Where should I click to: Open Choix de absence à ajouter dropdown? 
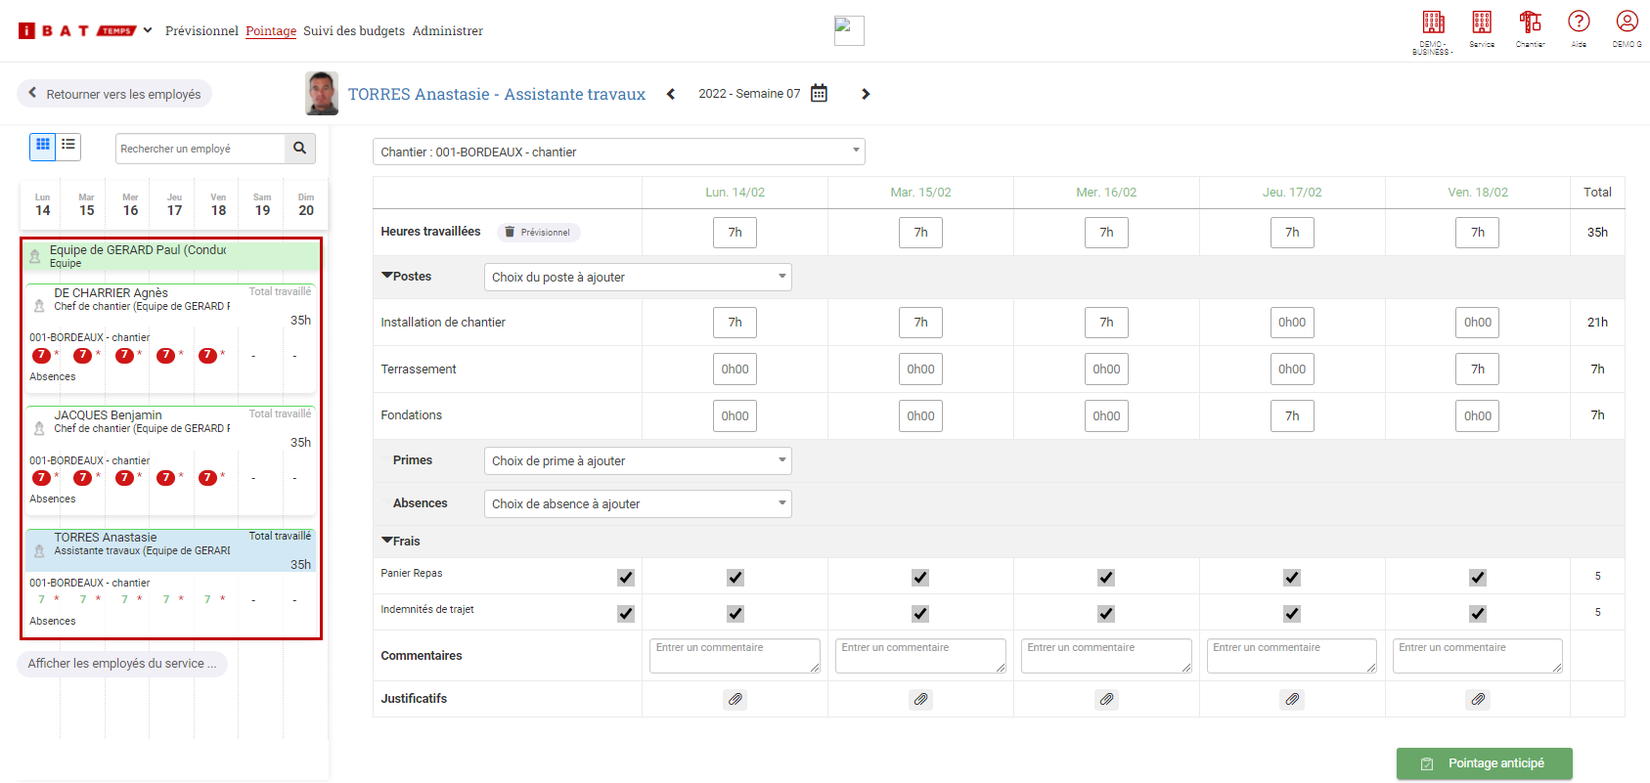(638, 503)
